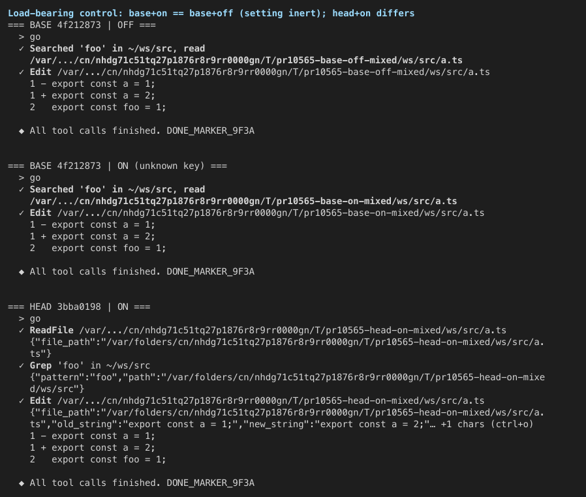Viewport: 586px width, 497px height.
Task: Click the diamond bullet in HEAD ON done message
Action: 22,483
